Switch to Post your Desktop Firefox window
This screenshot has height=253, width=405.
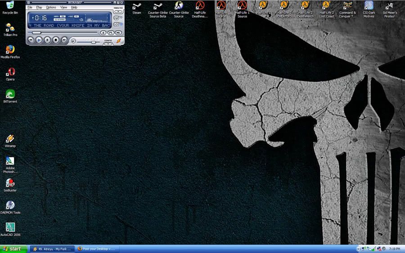[97, 249]
